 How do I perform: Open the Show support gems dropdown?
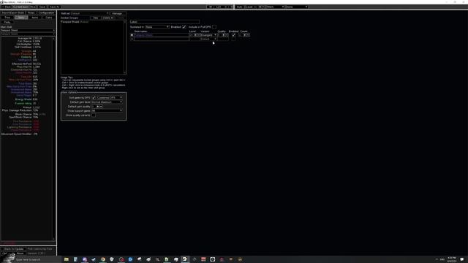pyautogui.click(x=107, y=111)
